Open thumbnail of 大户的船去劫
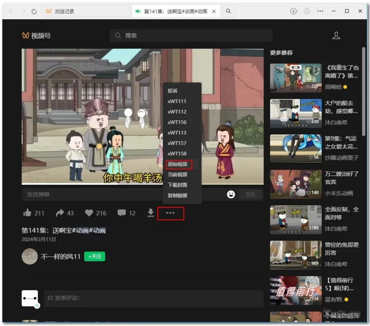The image size is (370, 326). [x=296, y=114]
